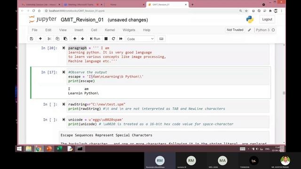Viewport: 301px width, 169px height.
Task: Paste cells below icon
Action: (x=65, y=38)
